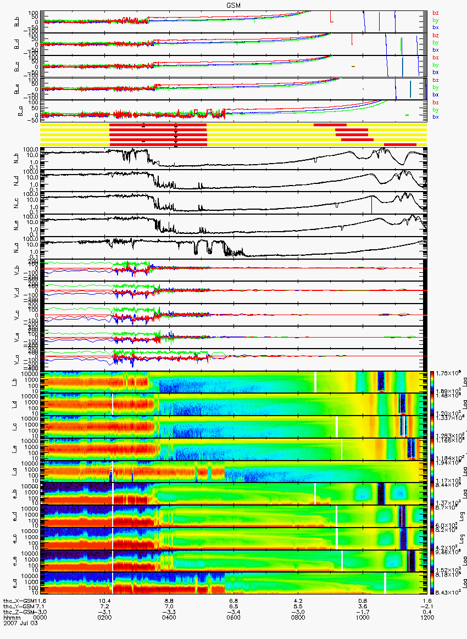Click the white vertical marker in e_a spectrogram near 1000
Image resolution: width=467 pixels, height=639 pixels.
pyautogui.click(x=385, y=584)
